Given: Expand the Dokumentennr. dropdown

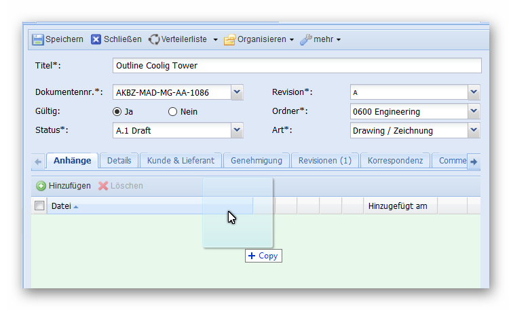Looking at the screenshot, I should pos(236,92).
